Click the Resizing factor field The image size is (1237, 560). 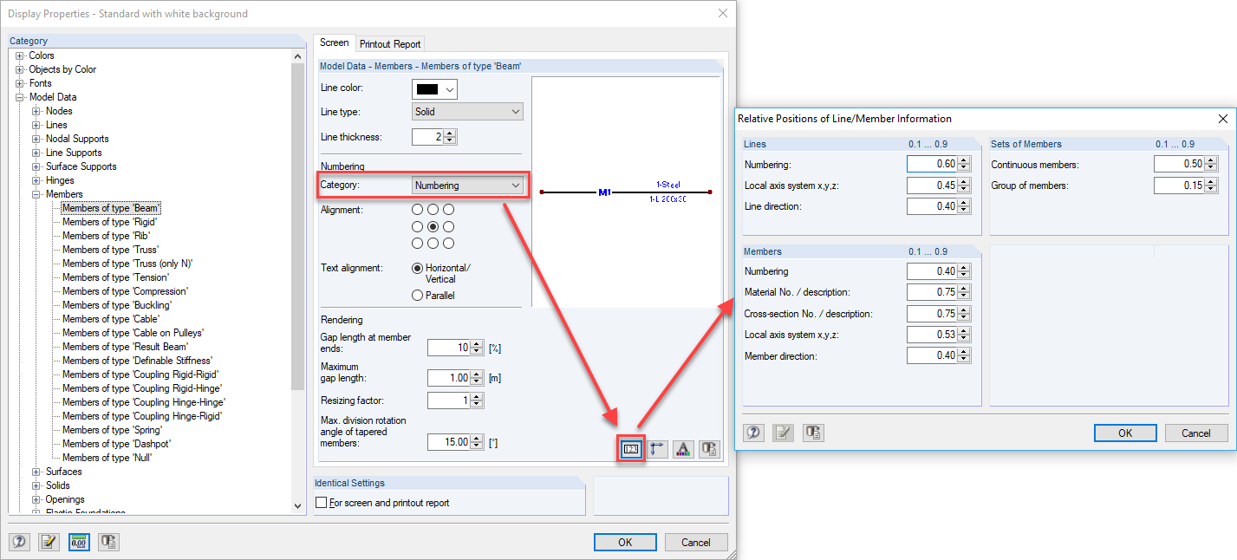point(455,400)
